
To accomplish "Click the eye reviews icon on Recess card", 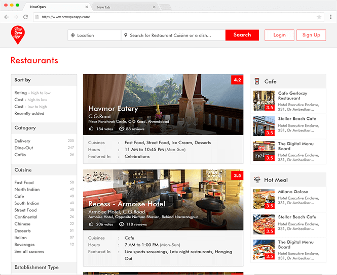I will 122,224.
